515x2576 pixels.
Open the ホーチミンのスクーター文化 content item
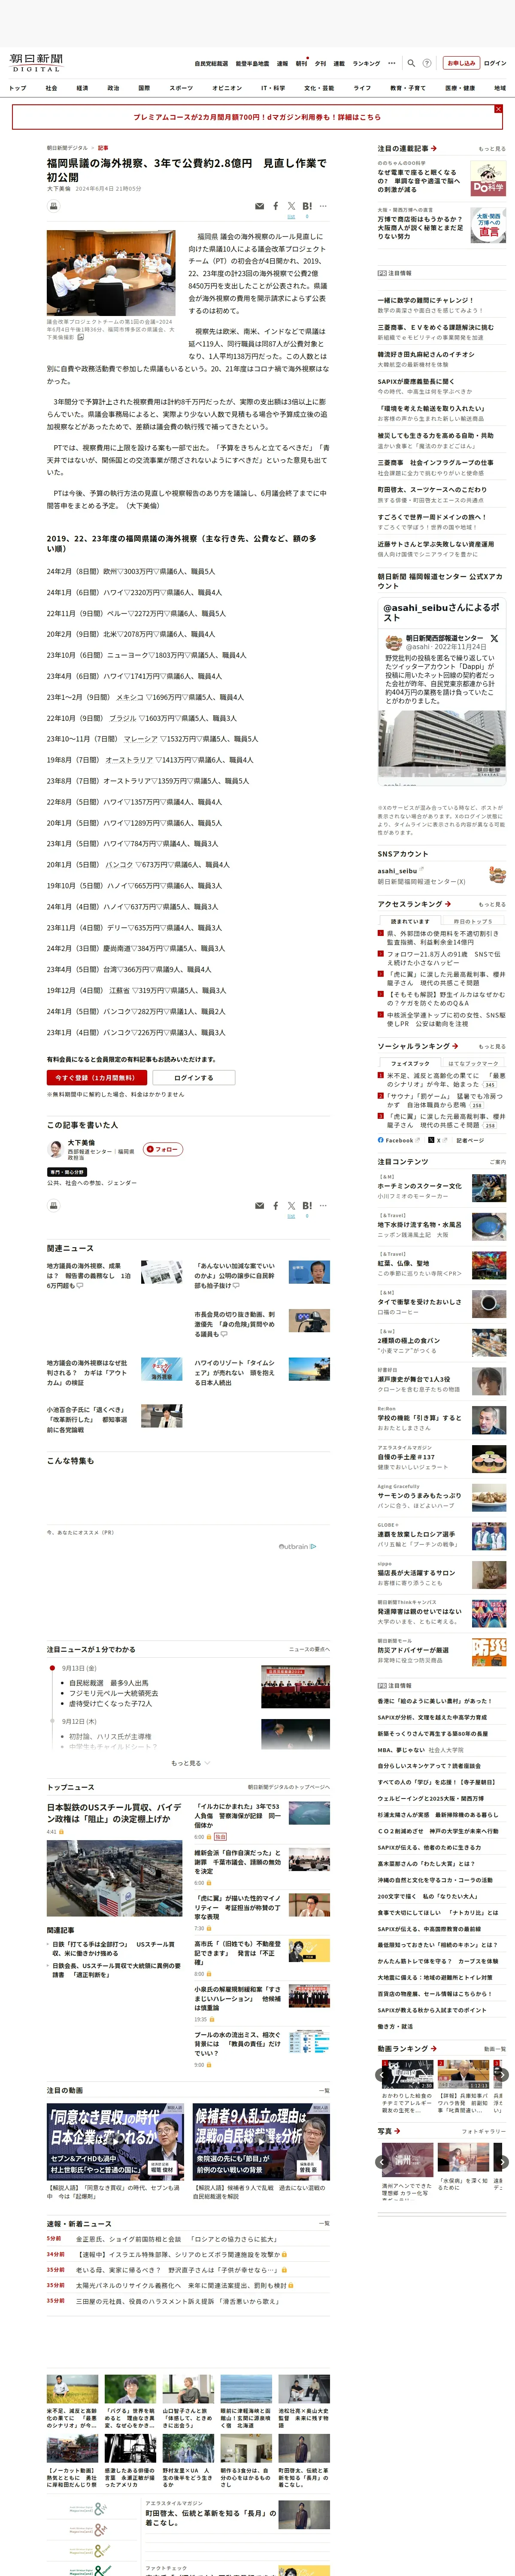(x=420, y=1186)
